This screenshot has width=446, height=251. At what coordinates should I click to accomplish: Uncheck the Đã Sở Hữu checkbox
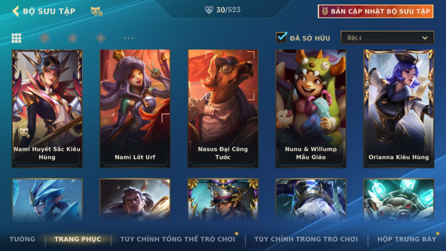click(x=282, y=37)
